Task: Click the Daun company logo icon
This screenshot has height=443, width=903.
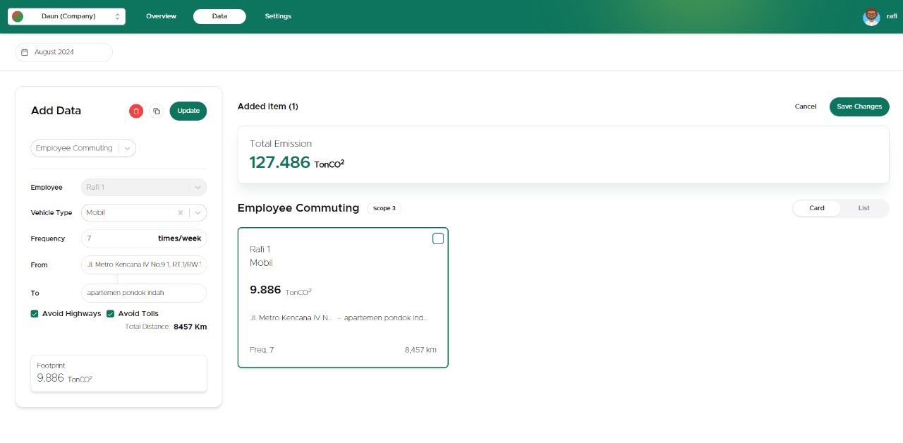Action: tap(18, 16)
